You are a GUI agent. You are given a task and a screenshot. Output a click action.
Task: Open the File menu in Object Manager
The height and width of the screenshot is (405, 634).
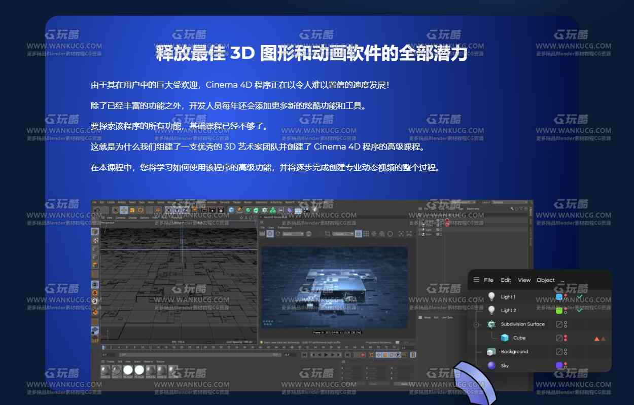488,280
